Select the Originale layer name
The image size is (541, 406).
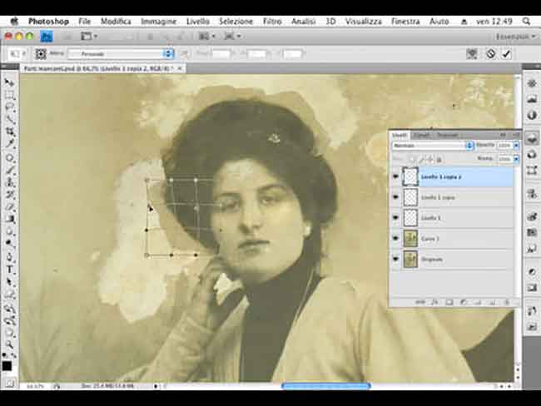432,260
